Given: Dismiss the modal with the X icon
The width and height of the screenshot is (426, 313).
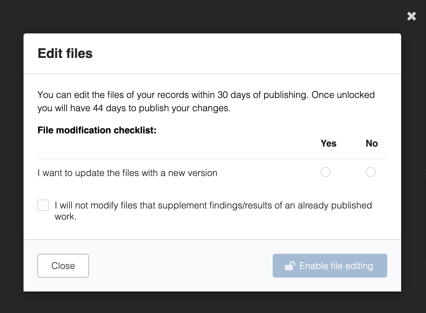Looking at the screenshot, I should [x=411, y=16].
